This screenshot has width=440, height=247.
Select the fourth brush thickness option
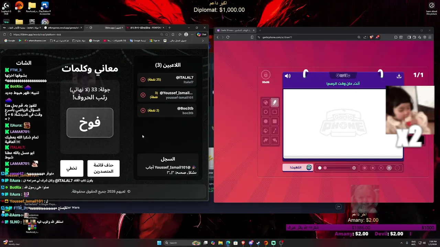(389, 168)
